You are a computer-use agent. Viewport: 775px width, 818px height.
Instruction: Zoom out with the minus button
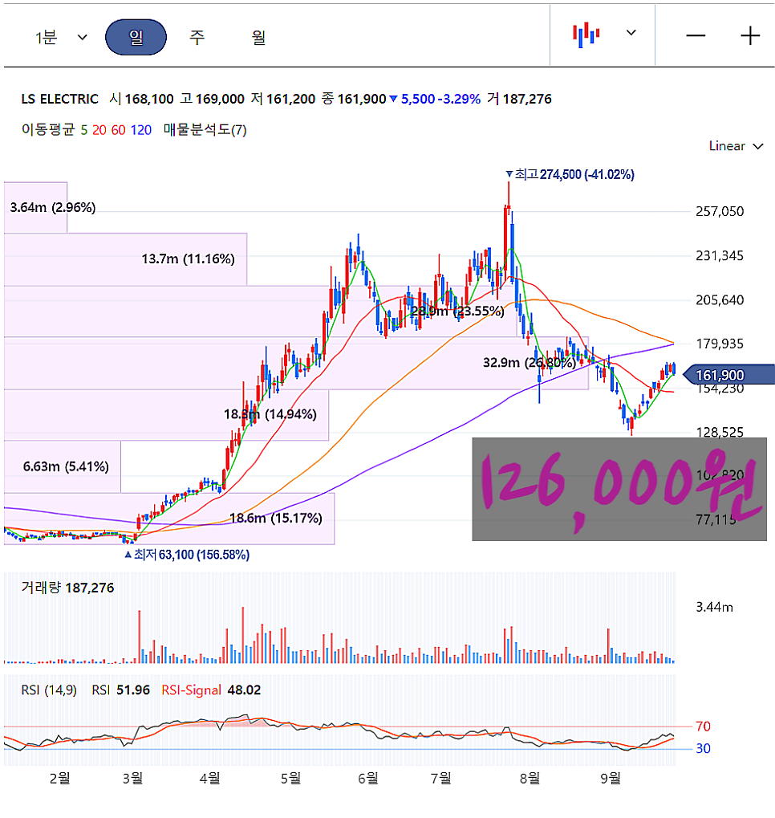696,36
